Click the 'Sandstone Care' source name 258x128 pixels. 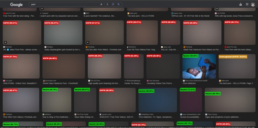click(x=147, y=114)
